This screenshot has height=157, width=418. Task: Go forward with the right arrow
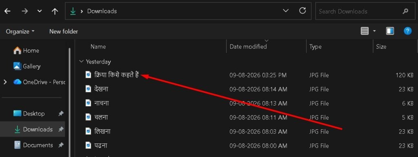(24, 11)
